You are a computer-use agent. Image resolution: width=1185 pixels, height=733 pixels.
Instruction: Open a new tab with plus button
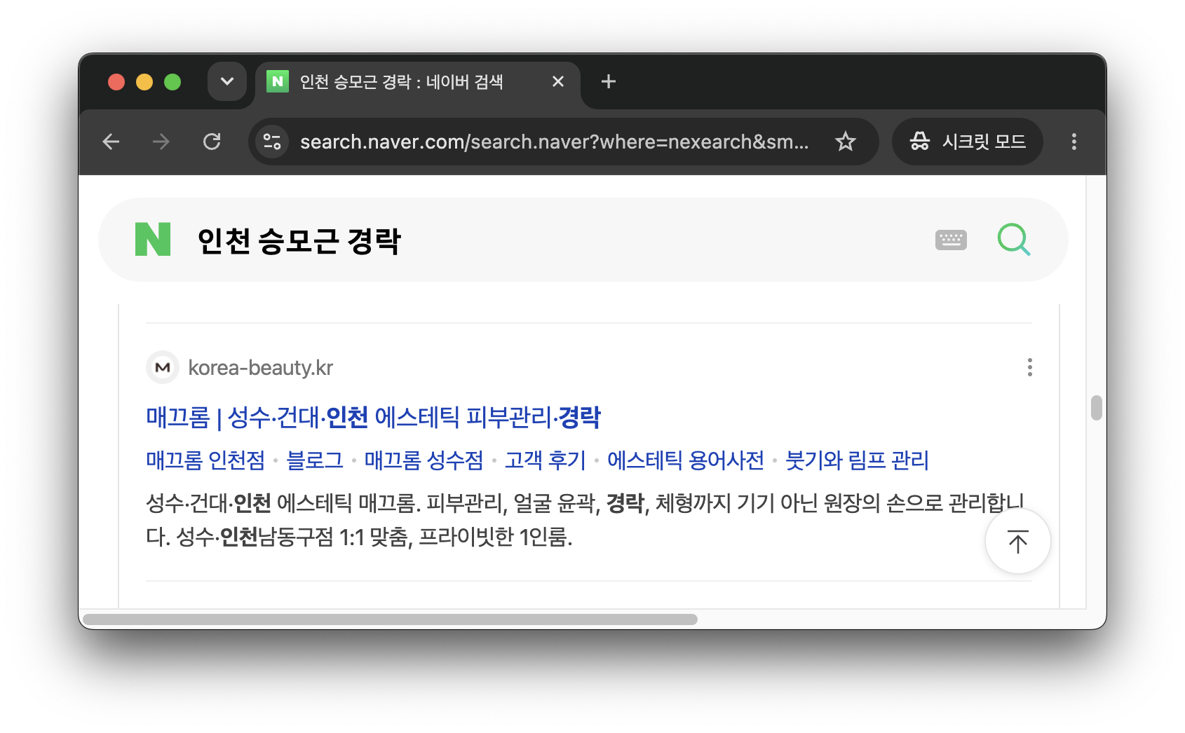pyautogui.click(x=609, y=81)
